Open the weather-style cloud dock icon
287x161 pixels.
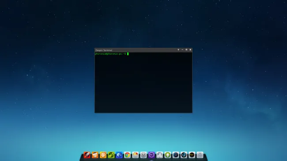coord(135,155)
